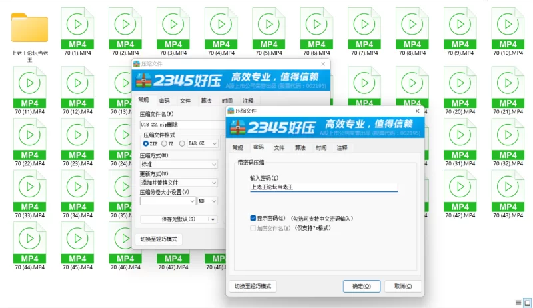This screenshot has width=533, height=308.
Task: Select file 70 (3).MP4
Action: (173, 31)
